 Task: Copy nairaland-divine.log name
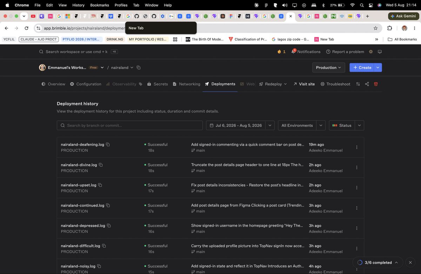coord(101,165)
